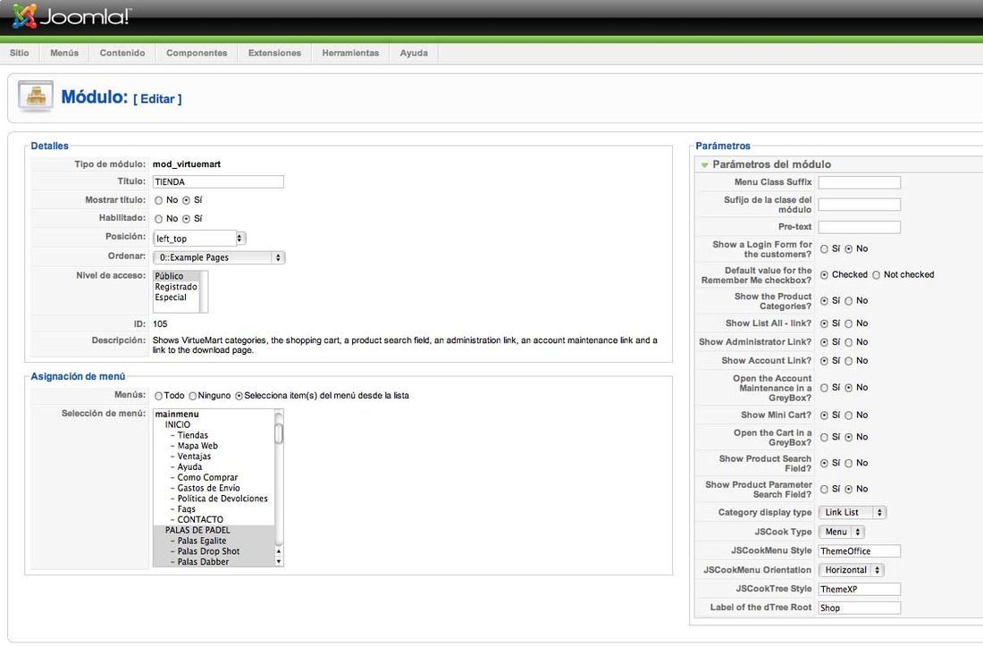Set Mostrar título to Sí
This screenshot has width=983, height=646.
point(186,200)
